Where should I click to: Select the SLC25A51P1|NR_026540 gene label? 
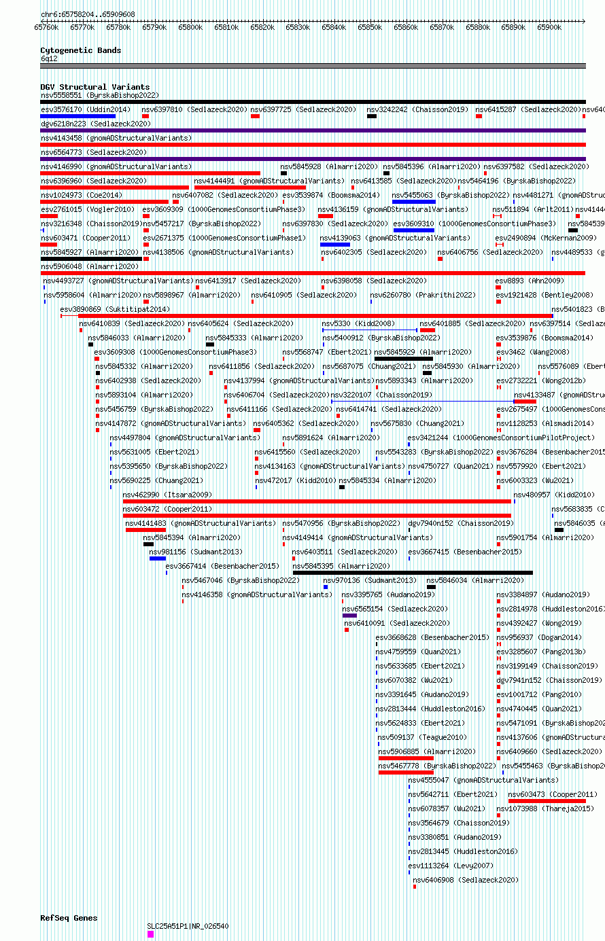pyautogui.click(x=188, y=926)
